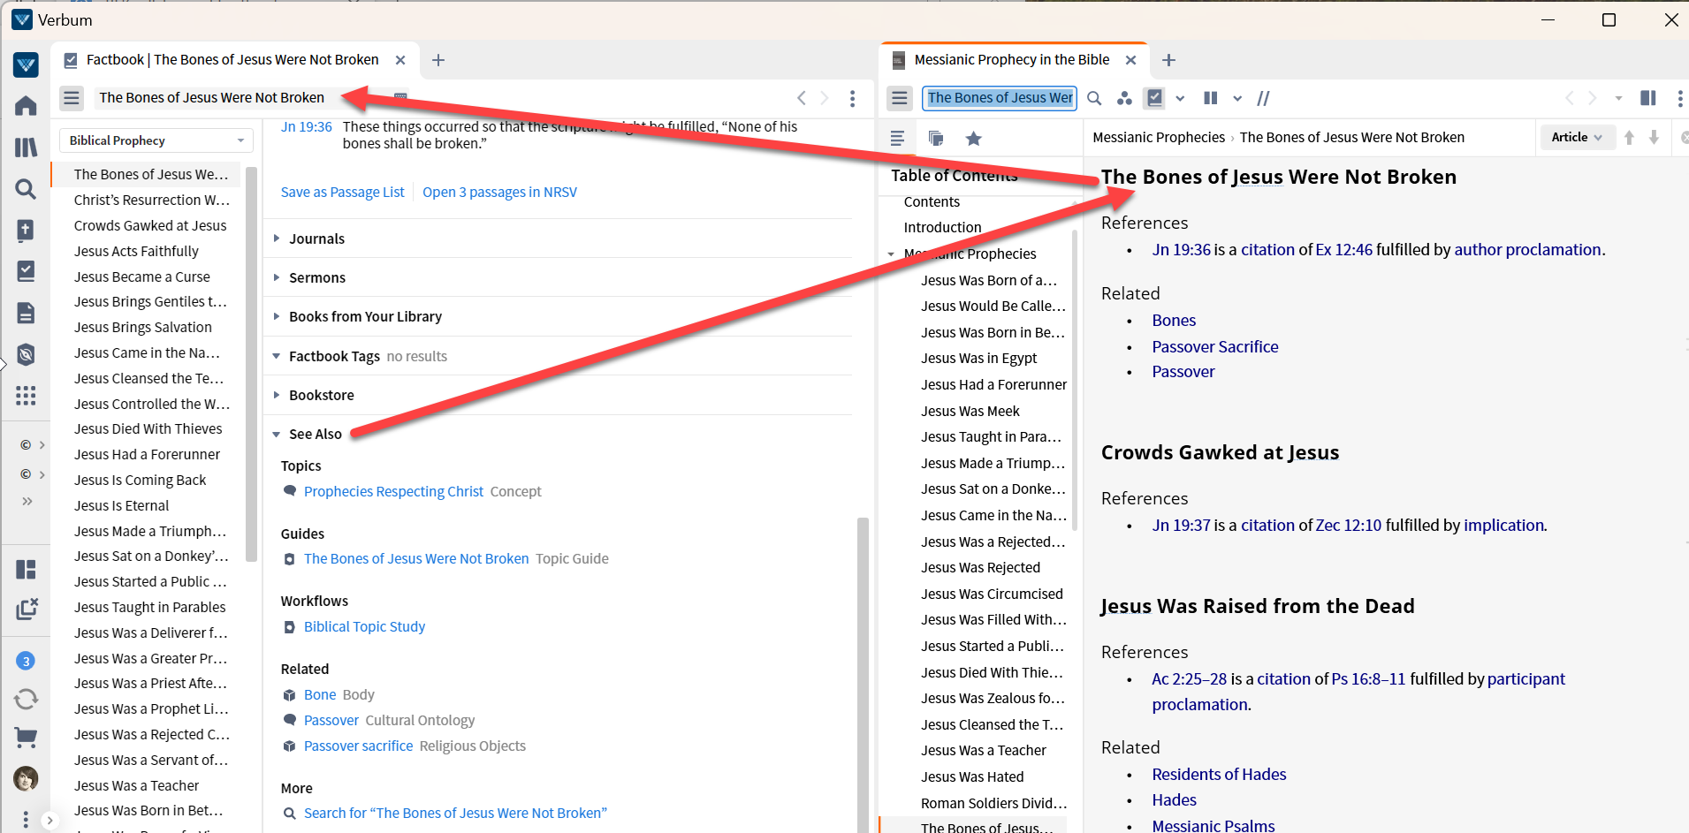This screenshot has width=1689, height=833.
Task: Click the topic list scrollbar
Action: tap(251, 362)
